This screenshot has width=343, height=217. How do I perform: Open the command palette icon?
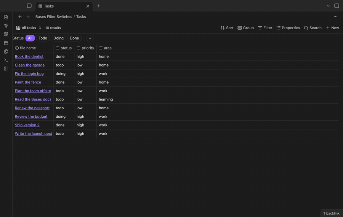pos(6,60)
